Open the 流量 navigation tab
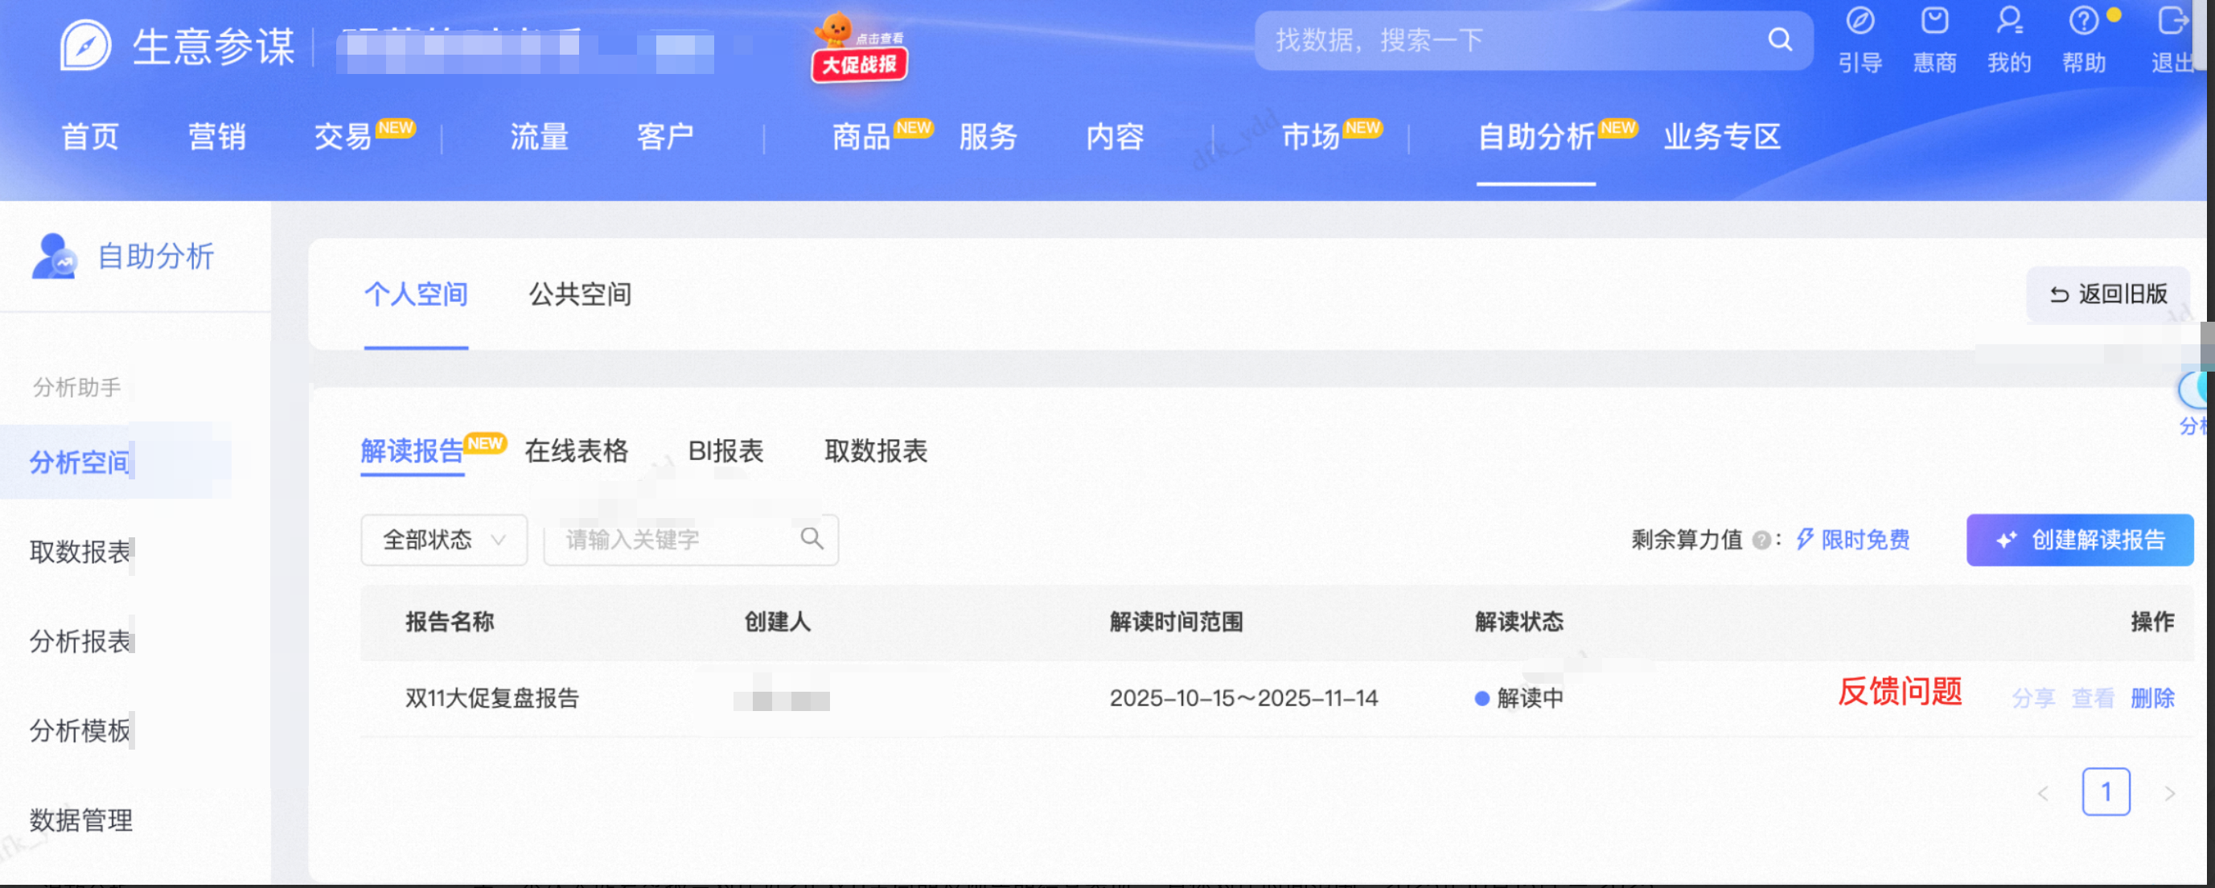Viewport: 2215px width, 888px height. [539, 137]
